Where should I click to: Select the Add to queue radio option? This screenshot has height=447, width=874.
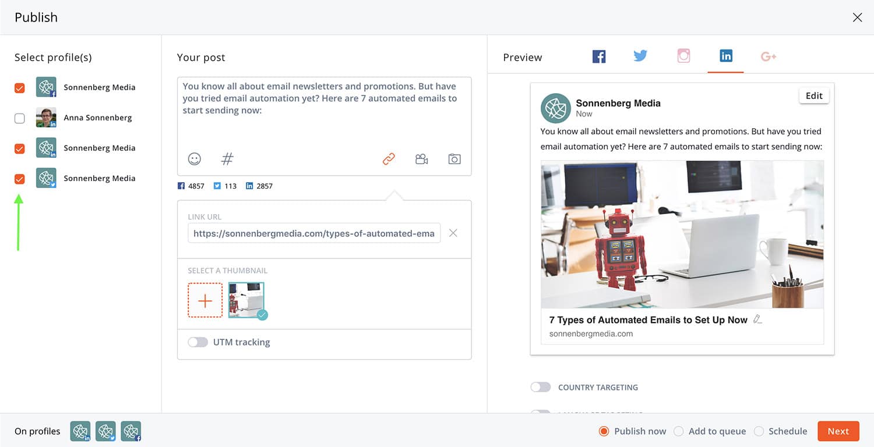678,431
